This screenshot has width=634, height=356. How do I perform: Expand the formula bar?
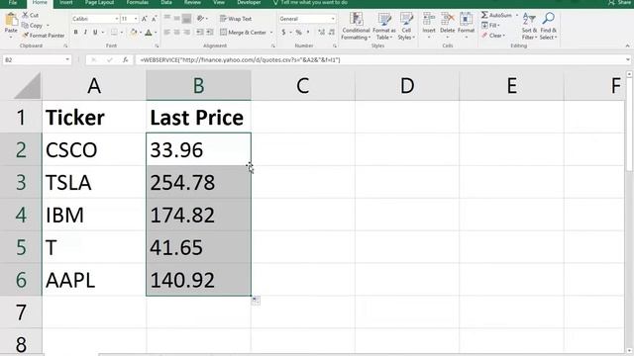tap(627, 59)
